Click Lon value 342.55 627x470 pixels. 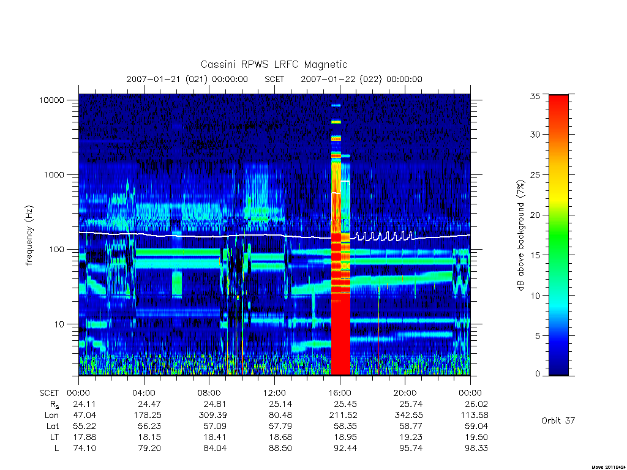(x=408, y=416)
